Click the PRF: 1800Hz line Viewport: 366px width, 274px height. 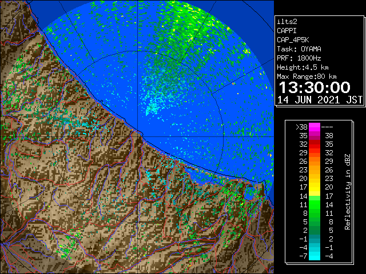299,58
